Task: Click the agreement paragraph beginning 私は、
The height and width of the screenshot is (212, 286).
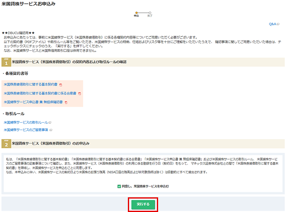Action: [142, 165]
